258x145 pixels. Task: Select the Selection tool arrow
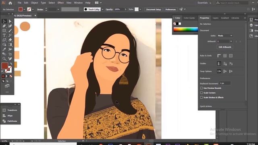click(4, 21)
